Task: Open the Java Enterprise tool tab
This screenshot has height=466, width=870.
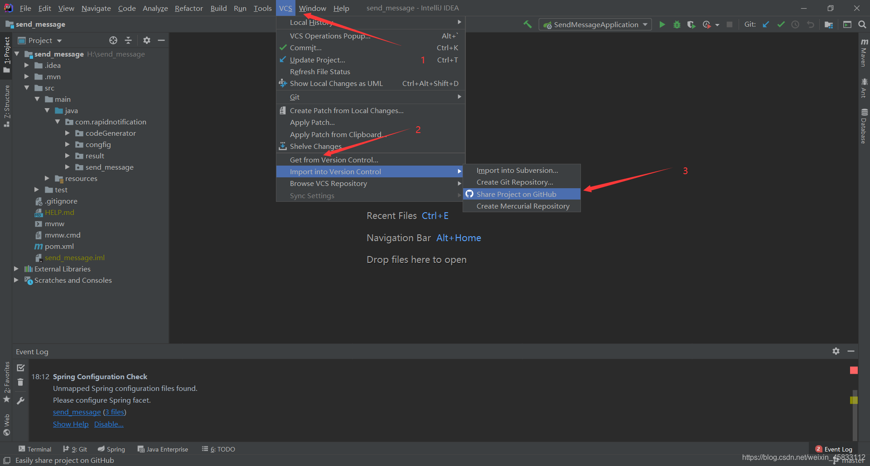Action: [163, 449]
